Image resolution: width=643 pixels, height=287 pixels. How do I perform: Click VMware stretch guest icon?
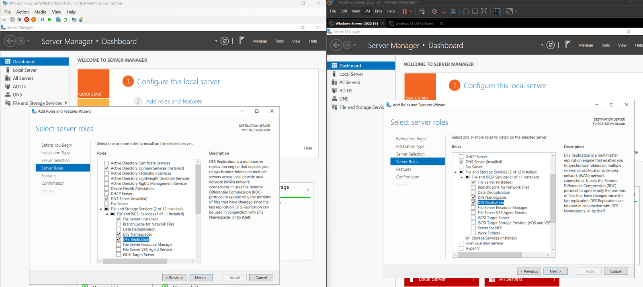click(510, 11)
